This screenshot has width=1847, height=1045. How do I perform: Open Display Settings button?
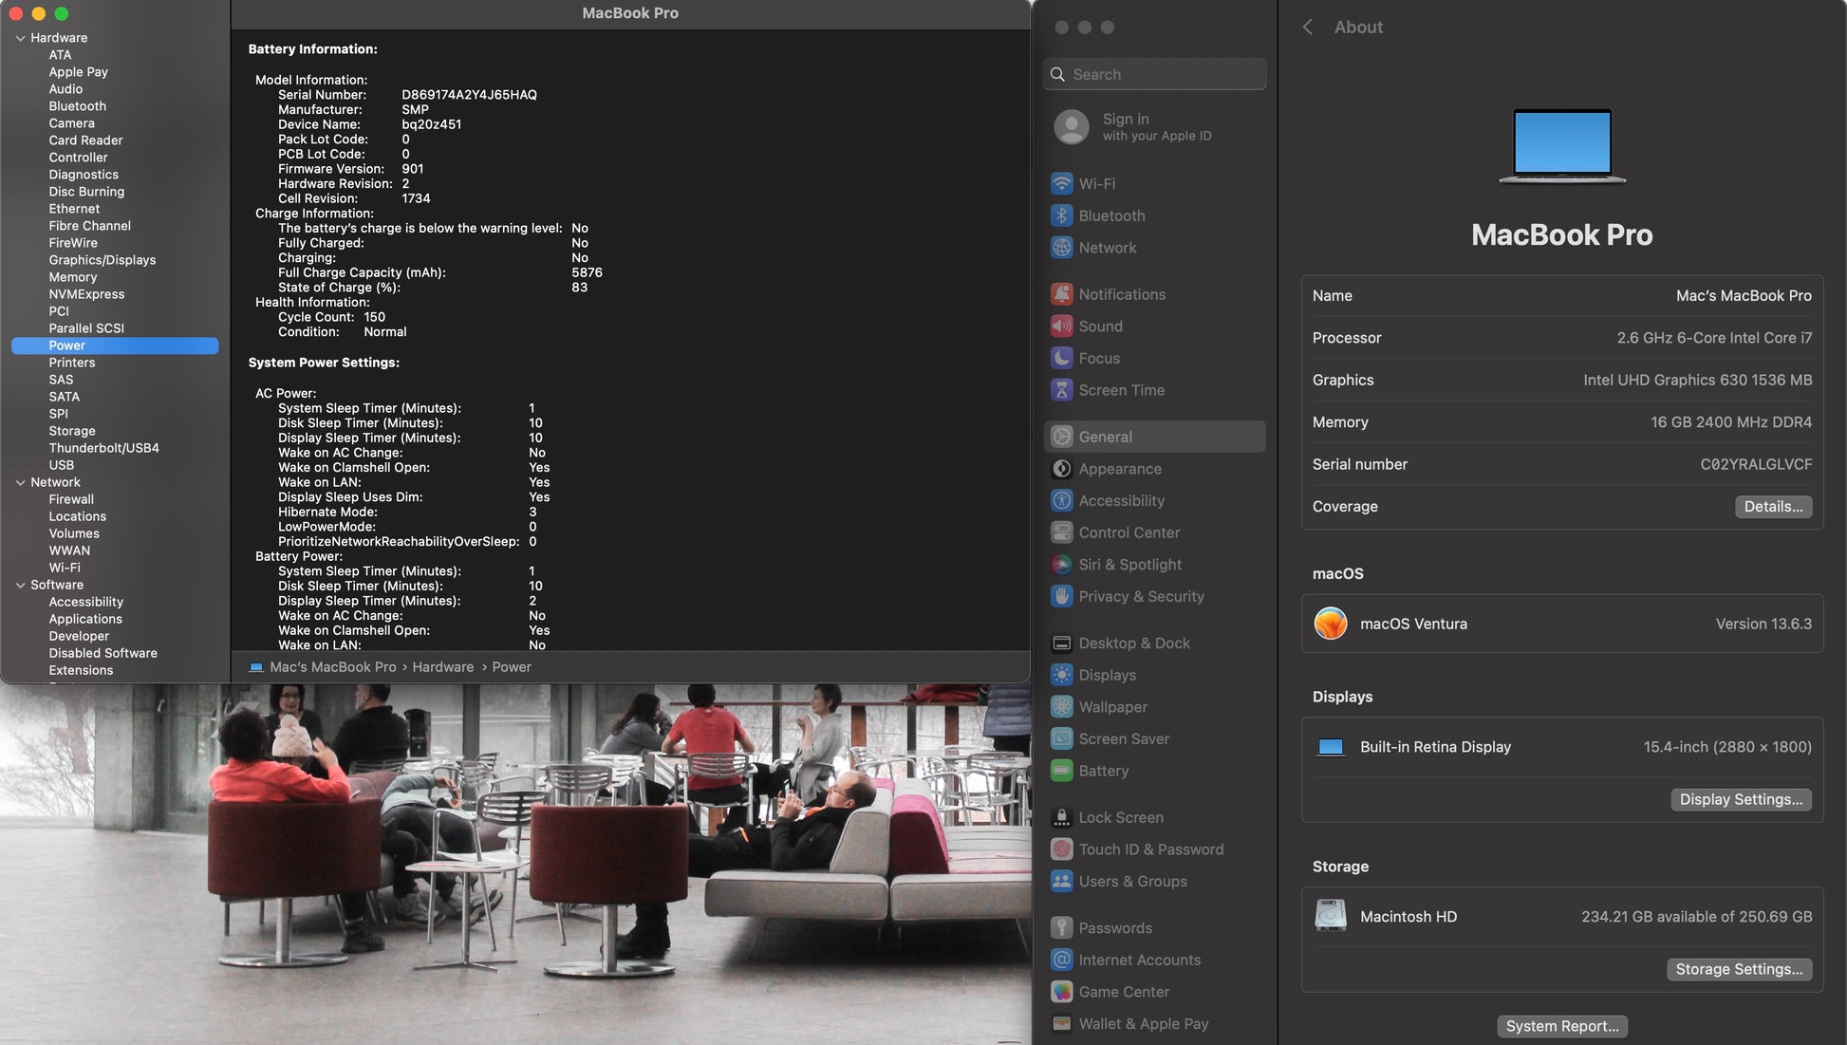coord(1740,799)
